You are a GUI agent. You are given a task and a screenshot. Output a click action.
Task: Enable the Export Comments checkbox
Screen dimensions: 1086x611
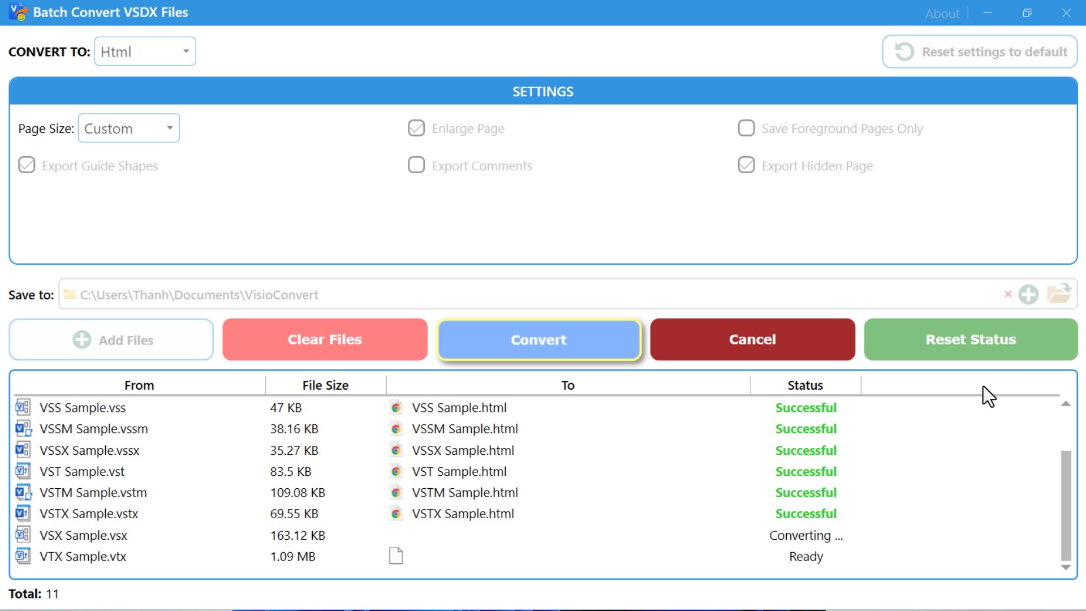pos(416,165)
